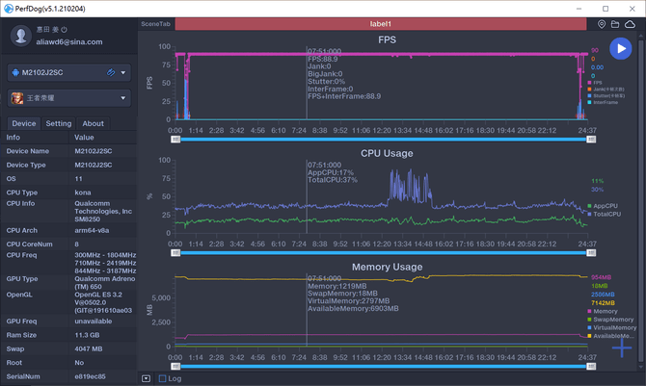The width and height of the screenshot is (646, 386).
Task: Click the Memory Usage chart title
Action: pos(388,267)
